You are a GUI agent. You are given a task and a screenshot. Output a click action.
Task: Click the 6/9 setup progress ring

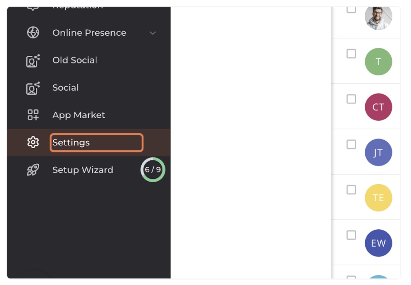pyautogui.click(x=153, y=170)
